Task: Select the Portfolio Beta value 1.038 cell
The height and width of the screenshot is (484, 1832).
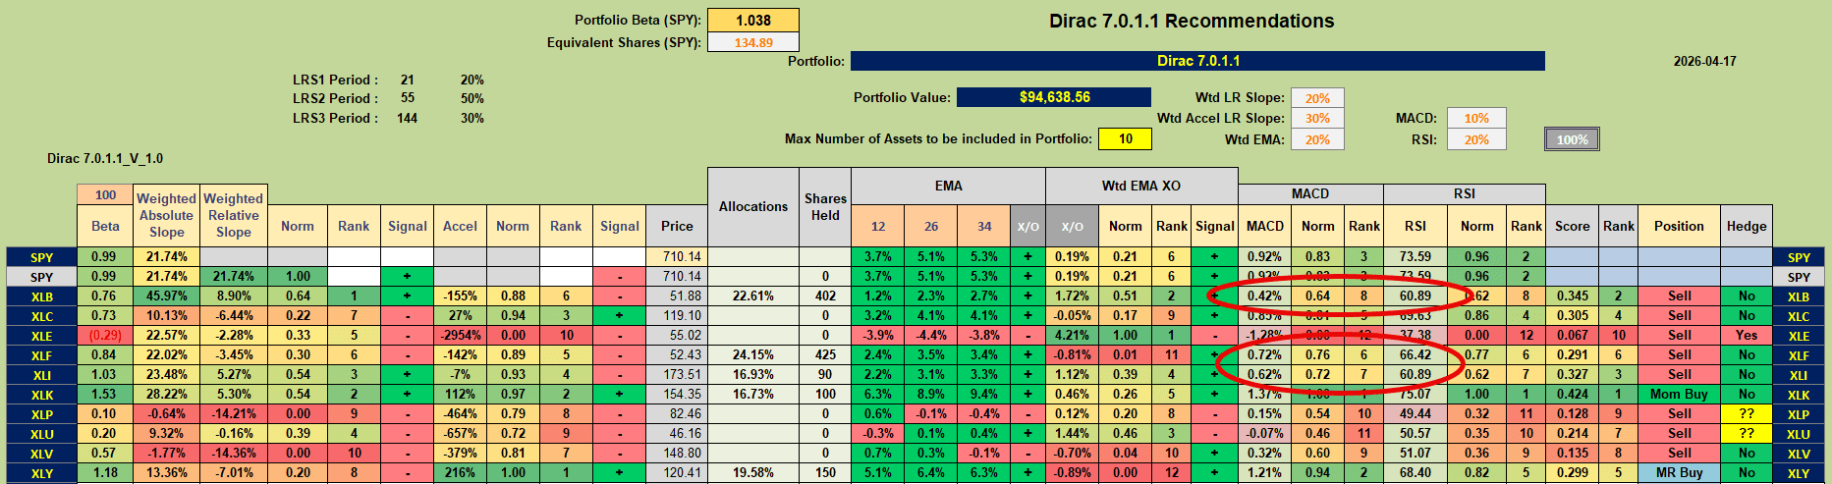Action: [x=753, y=21]
